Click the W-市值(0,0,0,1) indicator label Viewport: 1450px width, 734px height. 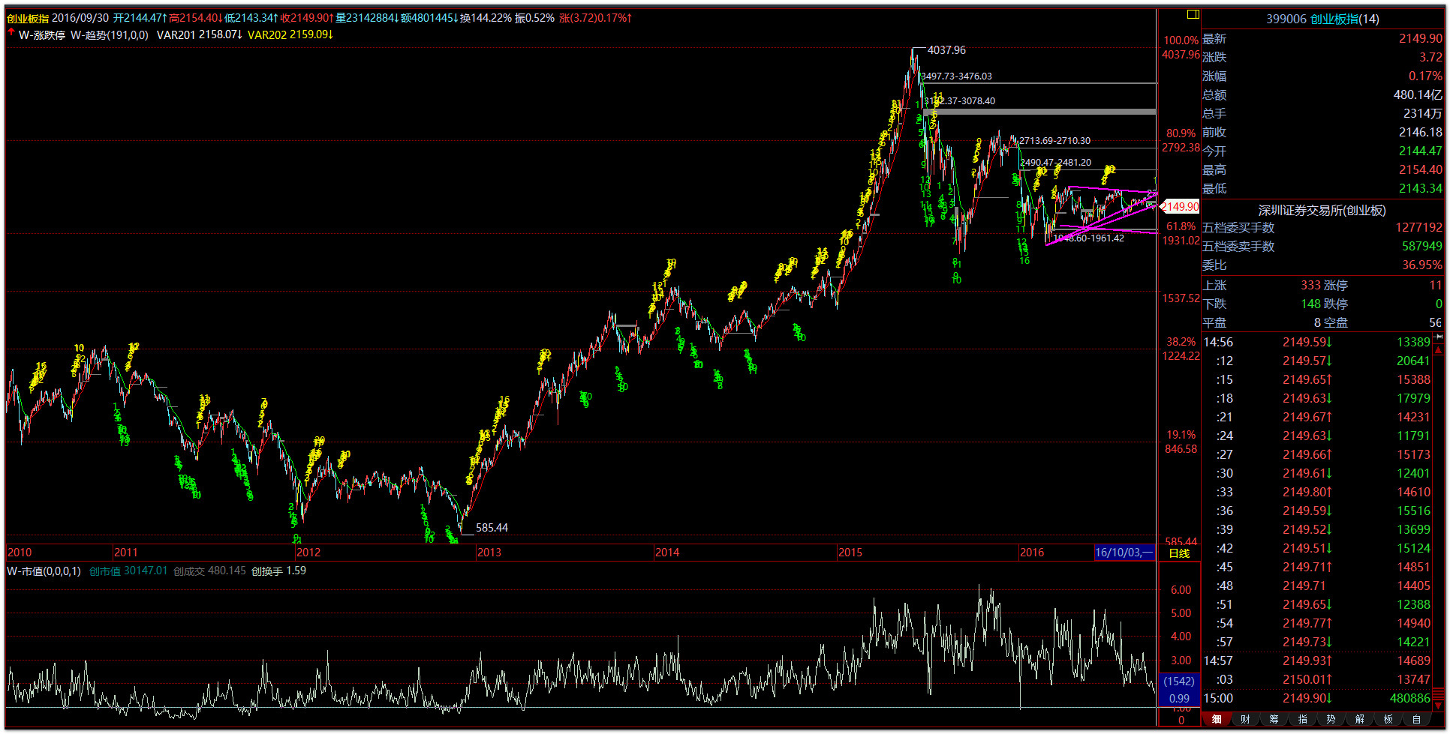(44, 571)
